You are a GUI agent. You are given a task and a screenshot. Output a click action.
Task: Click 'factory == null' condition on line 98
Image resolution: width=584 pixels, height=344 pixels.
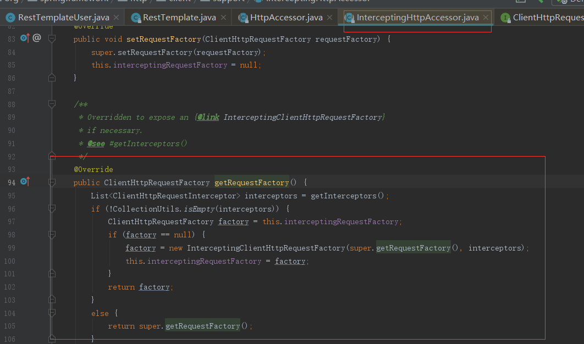(x=159, y=235)
